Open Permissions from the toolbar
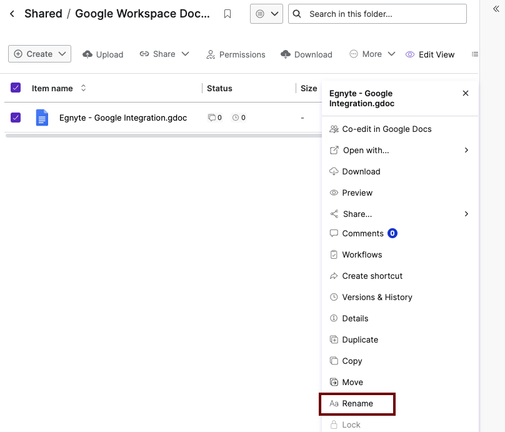505x432 pixels. click(x=236, y=54)
